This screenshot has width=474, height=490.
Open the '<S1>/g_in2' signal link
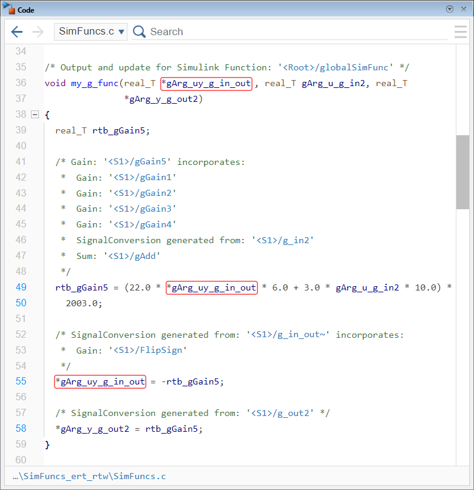click(283, 240)
